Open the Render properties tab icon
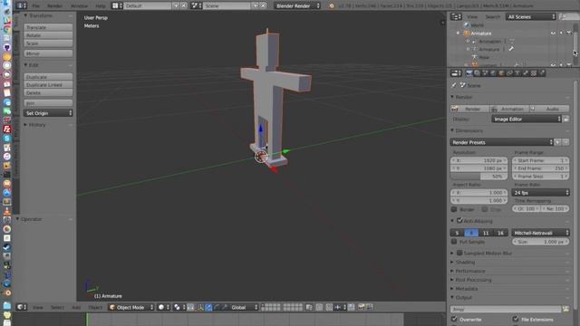This screenshot has height=326, width=580. [x=469, y=73]
